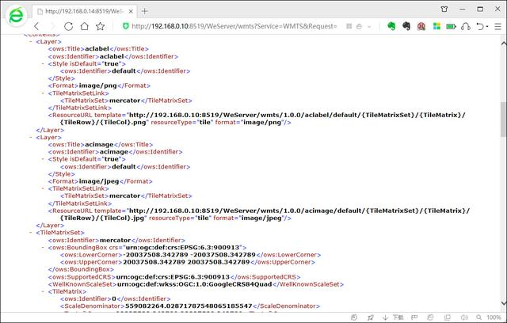Click the aclabel ows:Title value
Image resolution: width=507 pixels, height=323 pixels.
(x=97, y=49)
